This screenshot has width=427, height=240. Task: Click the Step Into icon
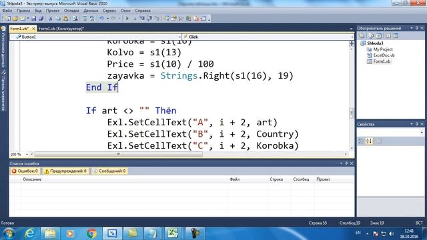click(142, 19)
